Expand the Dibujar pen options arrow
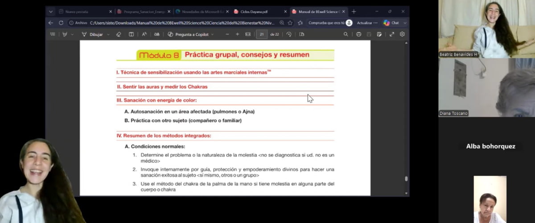 click(108, 34)
